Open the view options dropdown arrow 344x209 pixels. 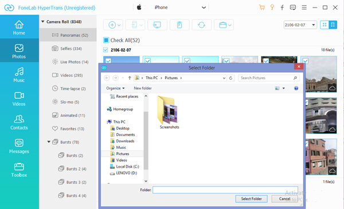(283, 88)
